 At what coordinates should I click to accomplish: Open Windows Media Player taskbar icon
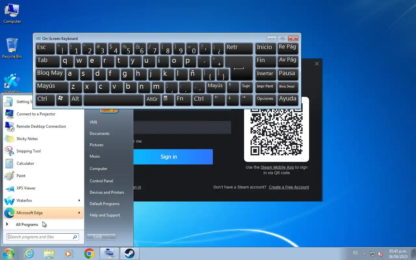tap(69, 253)
